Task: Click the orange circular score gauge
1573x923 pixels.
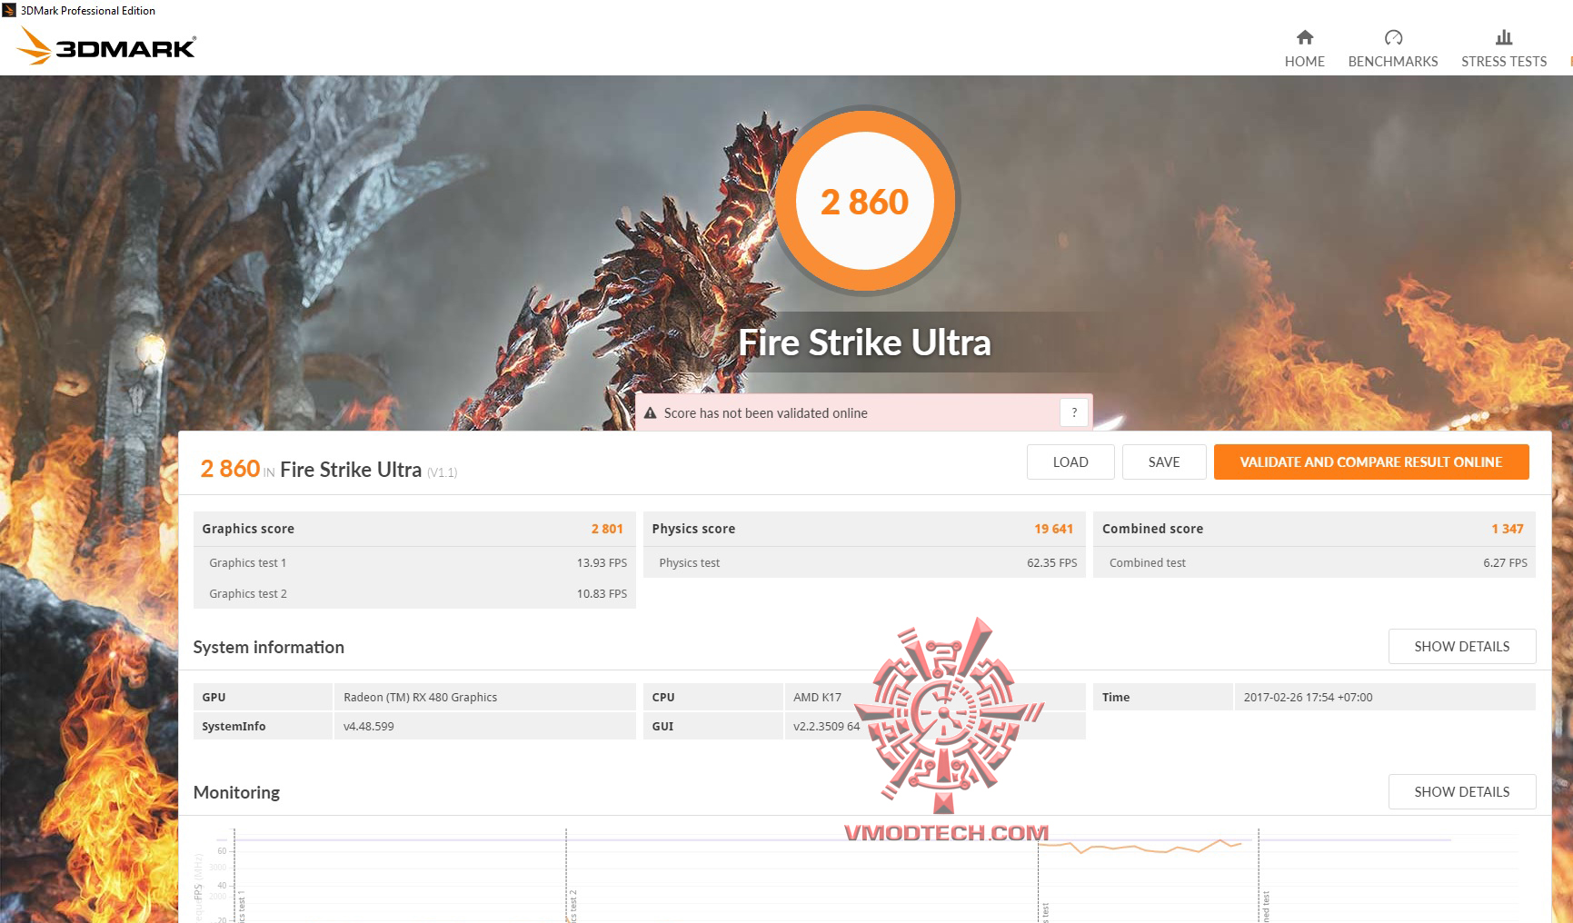Action: [x=865, y=202]
